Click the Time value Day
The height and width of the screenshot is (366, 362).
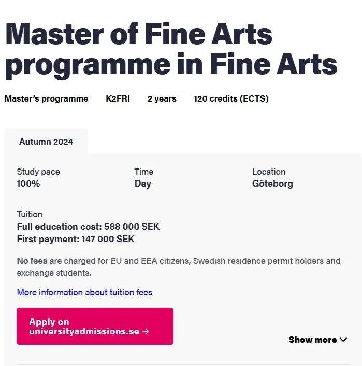143,184
